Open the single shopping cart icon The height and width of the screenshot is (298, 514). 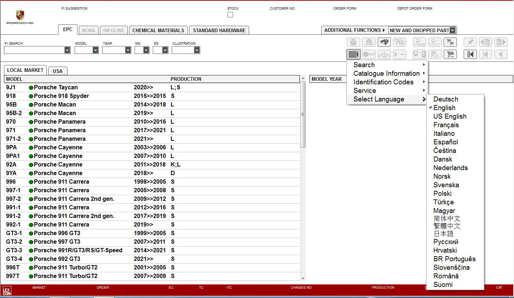click(x=450, y=54)
